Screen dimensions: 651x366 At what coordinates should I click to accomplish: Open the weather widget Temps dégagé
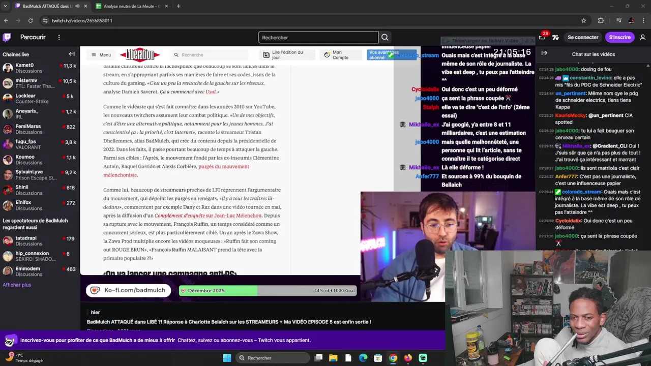[x=24, y=358]
